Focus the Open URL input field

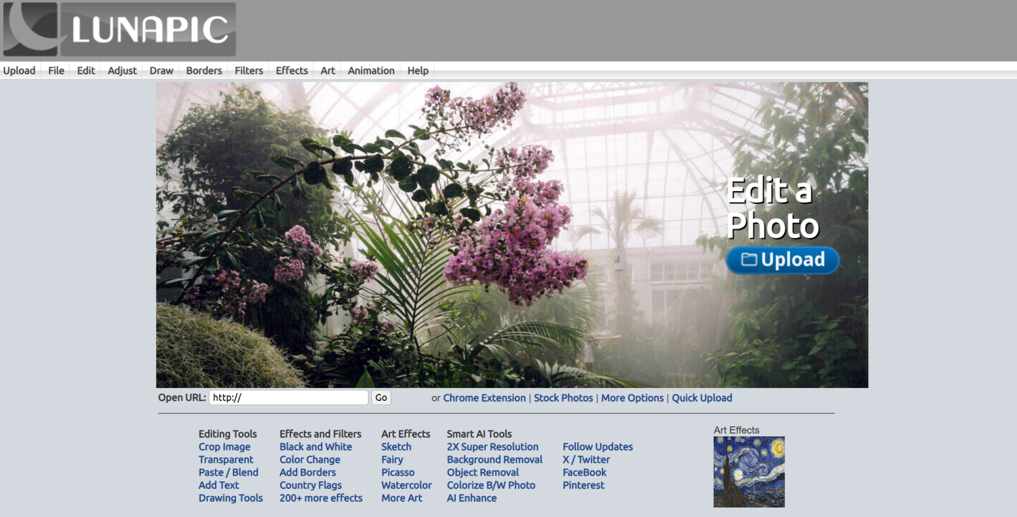[289, 398]
